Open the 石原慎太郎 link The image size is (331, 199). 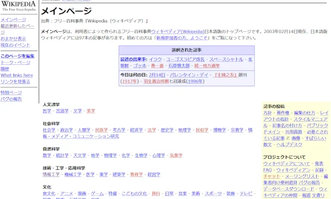179,65
